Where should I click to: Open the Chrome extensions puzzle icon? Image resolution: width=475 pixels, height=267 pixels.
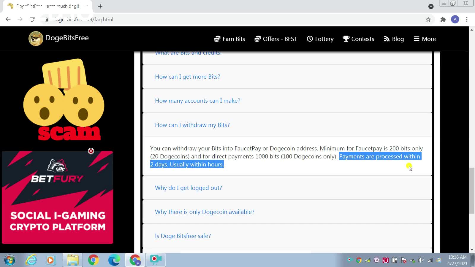[443, 20]
